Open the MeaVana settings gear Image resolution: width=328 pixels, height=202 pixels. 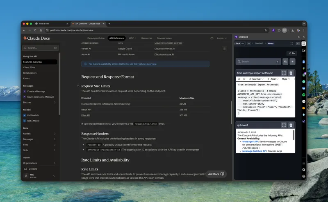(304, 170)
